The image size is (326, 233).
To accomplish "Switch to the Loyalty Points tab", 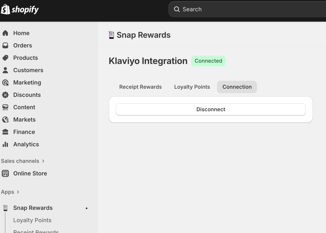I will pyautogui.click(x=192, y=87).
